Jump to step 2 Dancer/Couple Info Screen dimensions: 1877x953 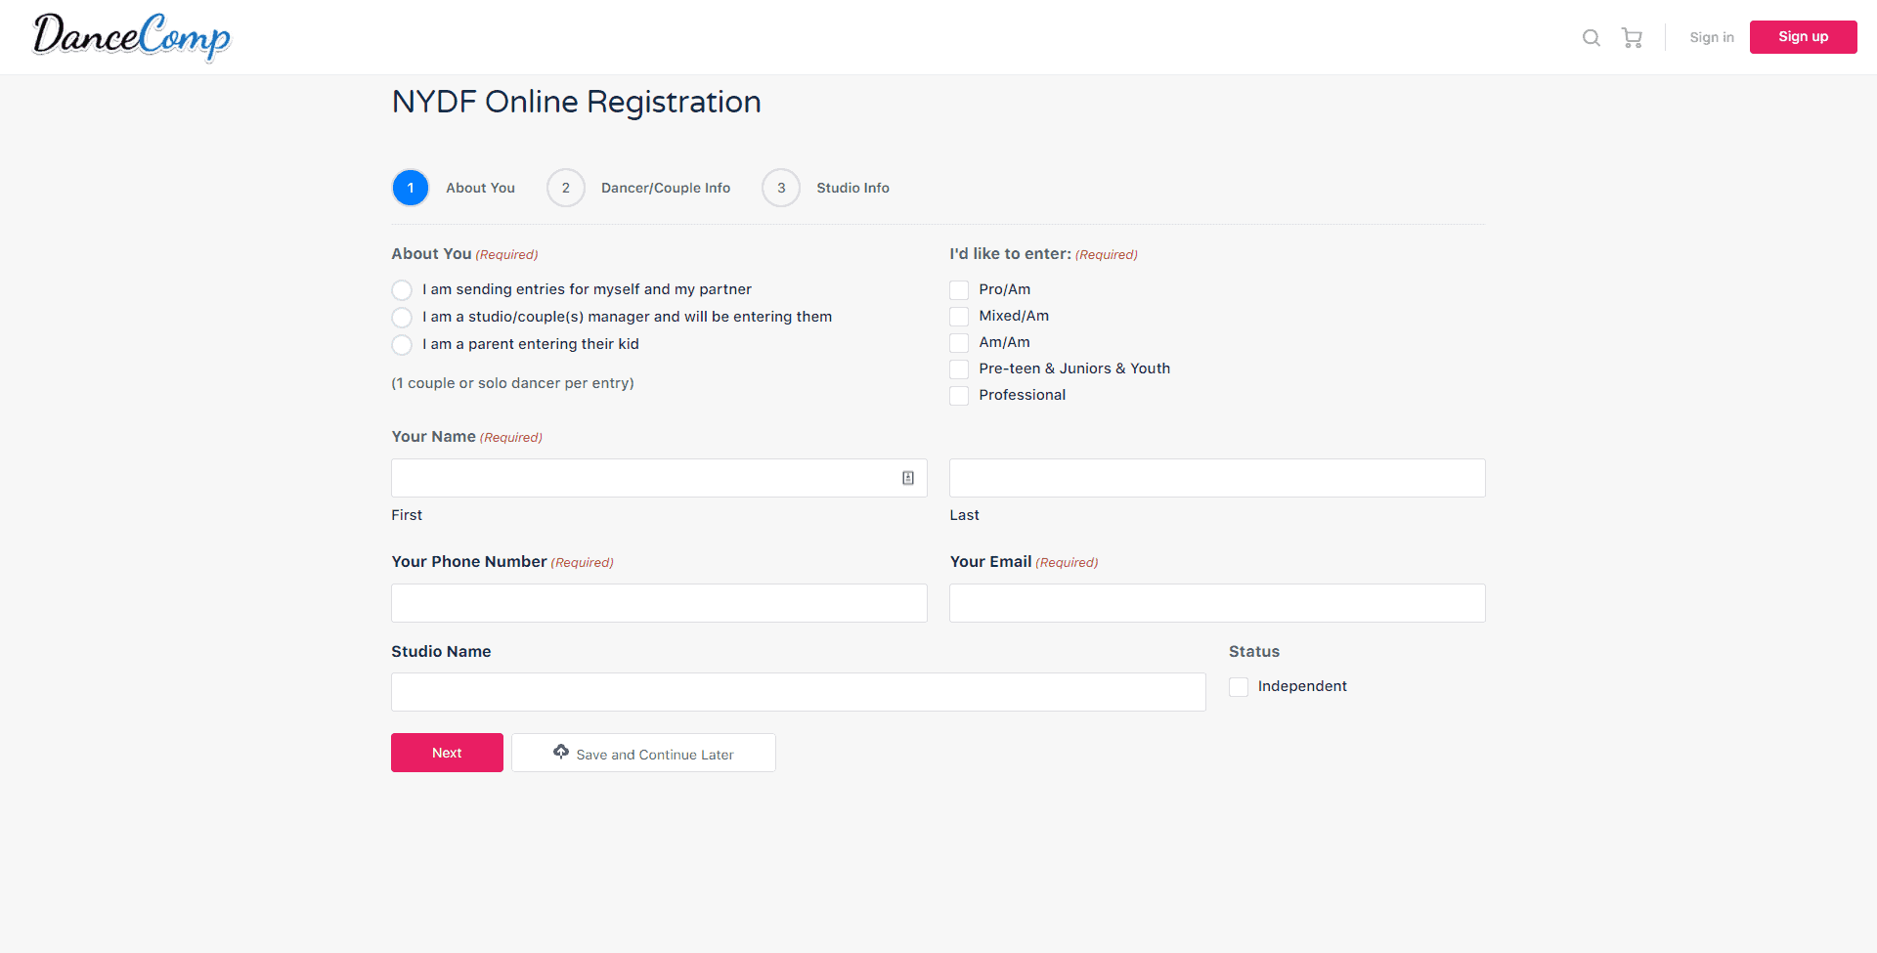(x=639, y=188)
